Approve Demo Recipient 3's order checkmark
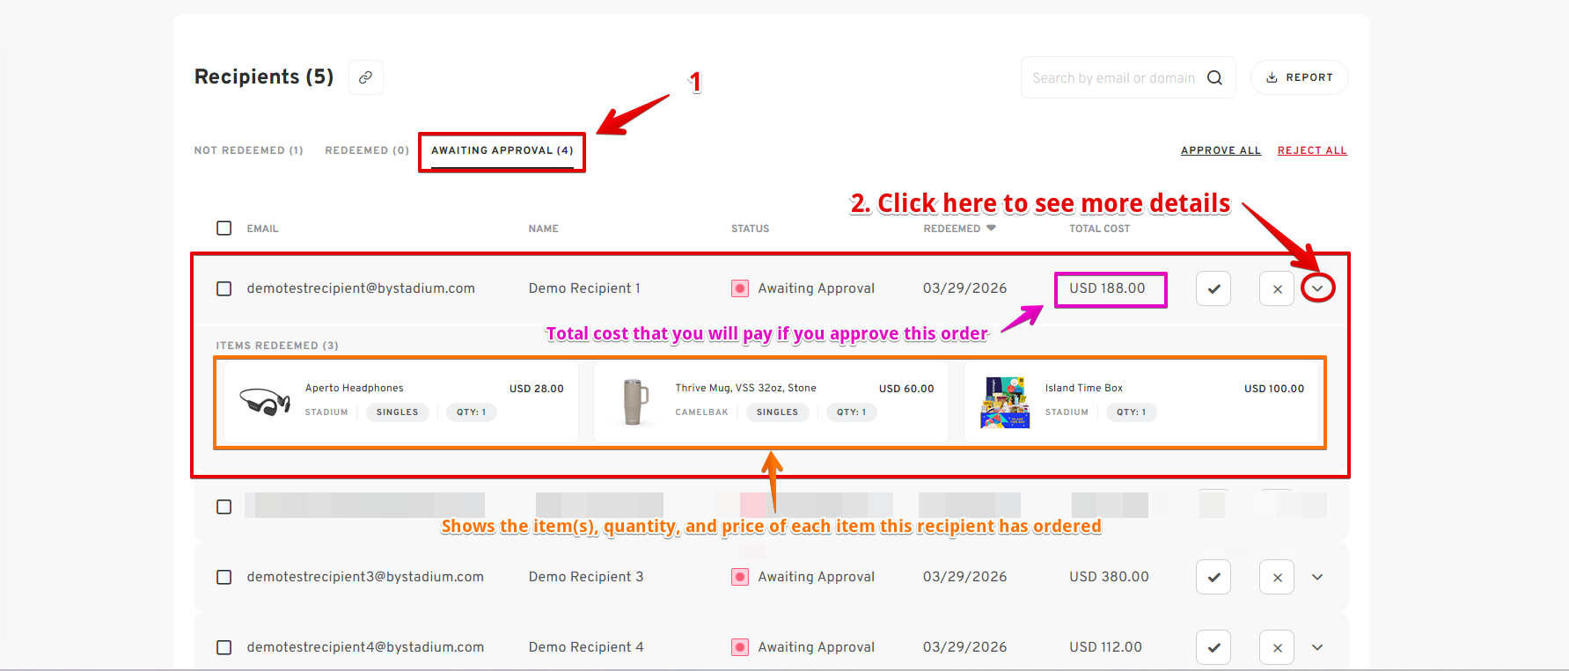Screen dimensions: 1569x671 (x=1213, y=577)
